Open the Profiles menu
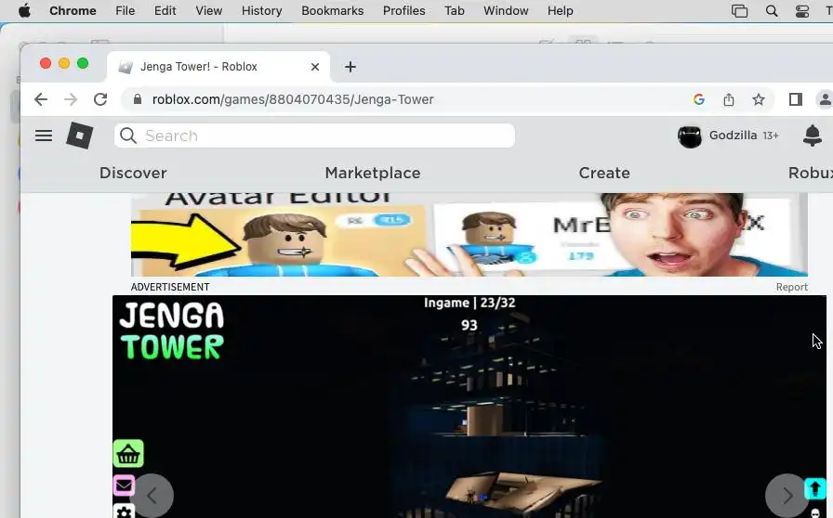Viewport: 833px width, 518px height. tap(404, 10)
